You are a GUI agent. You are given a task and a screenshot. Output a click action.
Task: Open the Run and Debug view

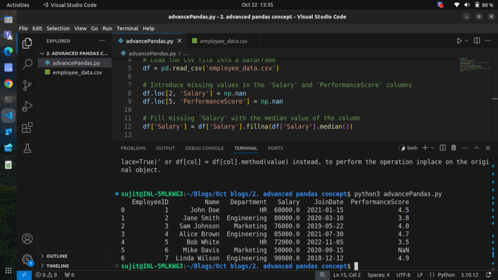coord(28,106)
